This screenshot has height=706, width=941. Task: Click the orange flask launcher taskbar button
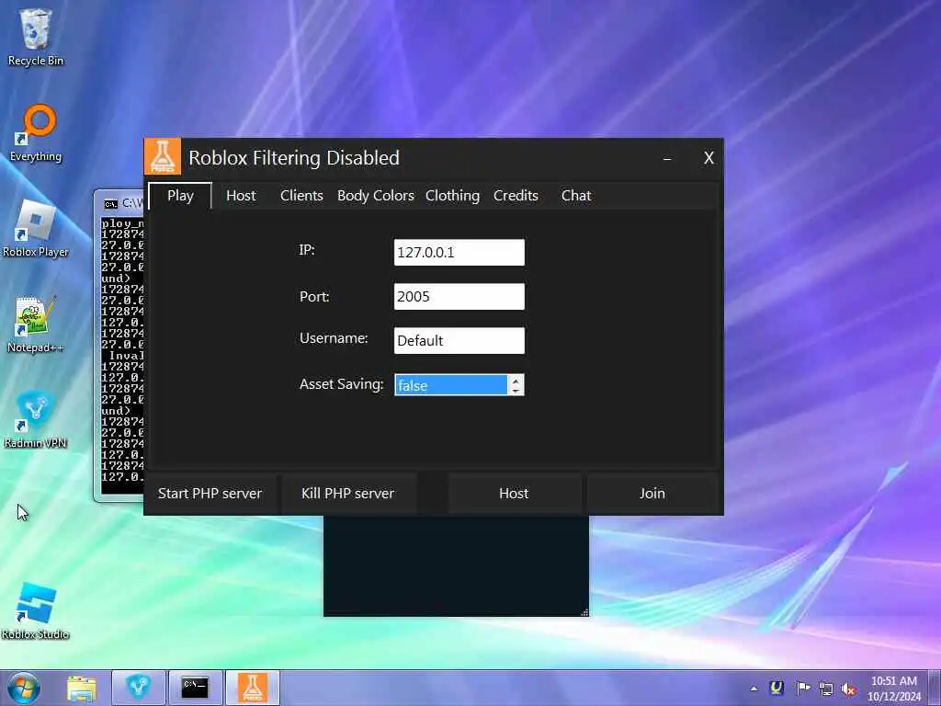(x=253, y=688)
